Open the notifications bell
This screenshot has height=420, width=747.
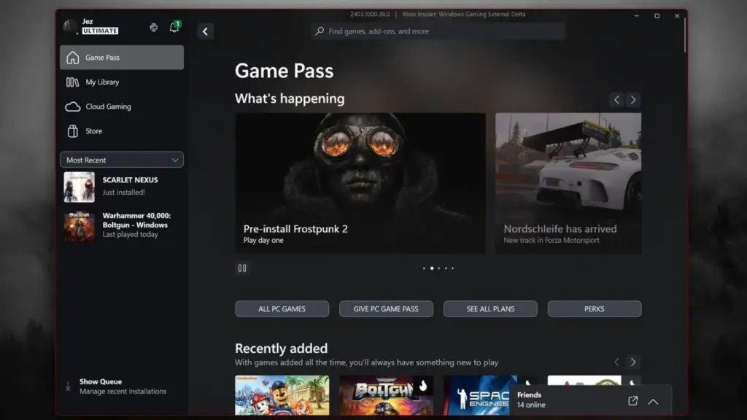tap(173, 26)
